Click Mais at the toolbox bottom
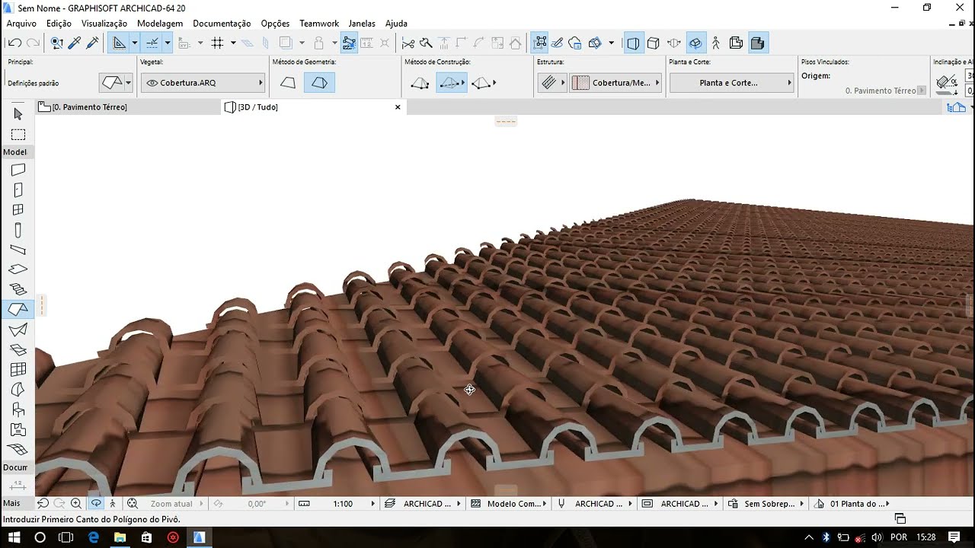The width and height of the screenshot is (975, 548). coord(11,503)
